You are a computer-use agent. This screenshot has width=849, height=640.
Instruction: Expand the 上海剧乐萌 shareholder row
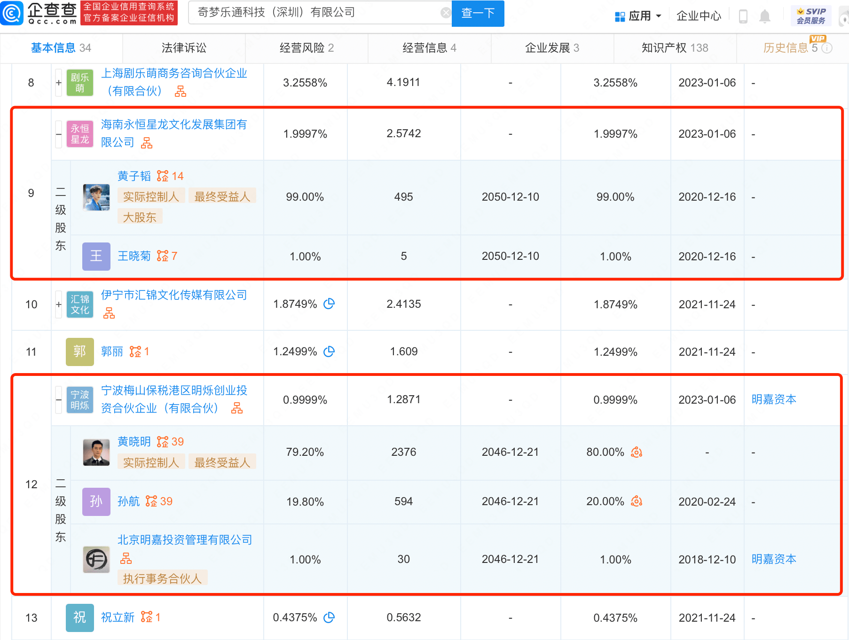click(x=58, y=82)
